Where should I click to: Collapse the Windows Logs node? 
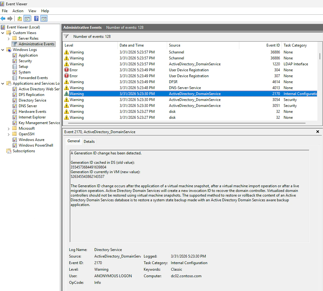click(3, 50)
